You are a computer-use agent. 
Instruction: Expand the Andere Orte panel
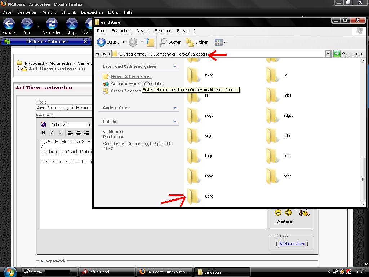point(175,108)
